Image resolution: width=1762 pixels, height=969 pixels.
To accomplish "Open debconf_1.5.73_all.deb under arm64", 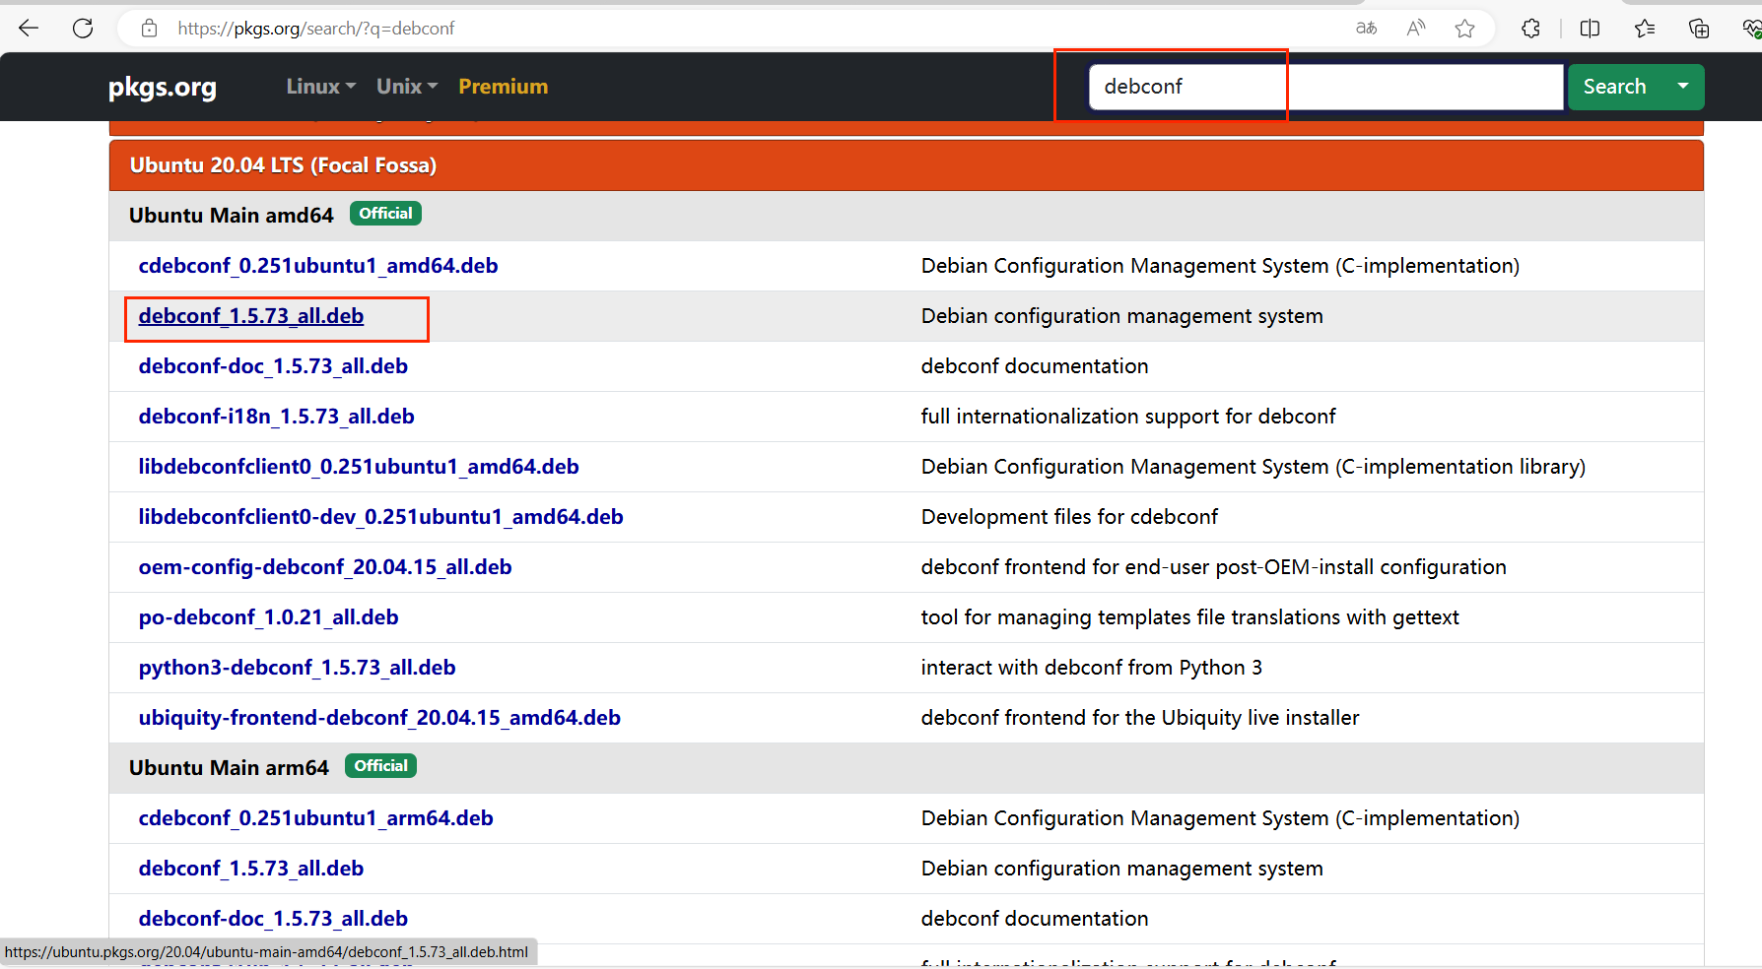I will pyautogui.click(x=251, y=869).
